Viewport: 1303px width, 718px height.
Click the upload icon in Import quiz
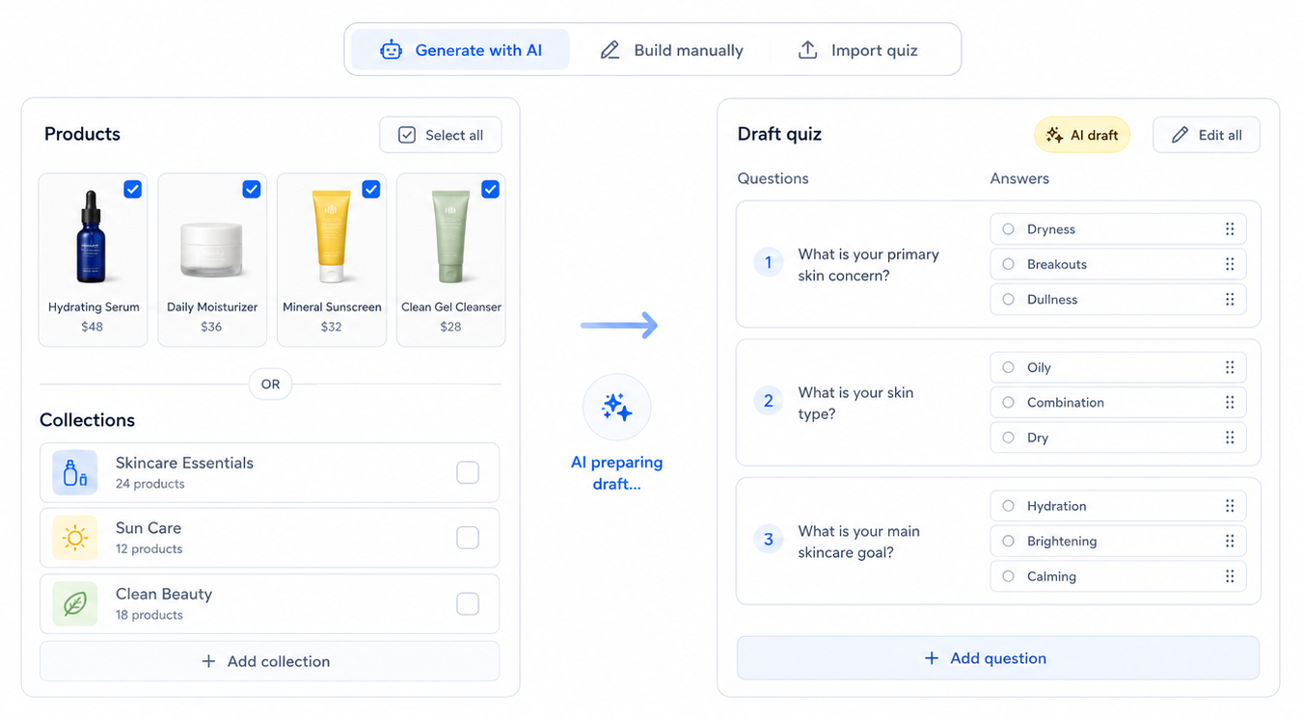tap(808, 50)
